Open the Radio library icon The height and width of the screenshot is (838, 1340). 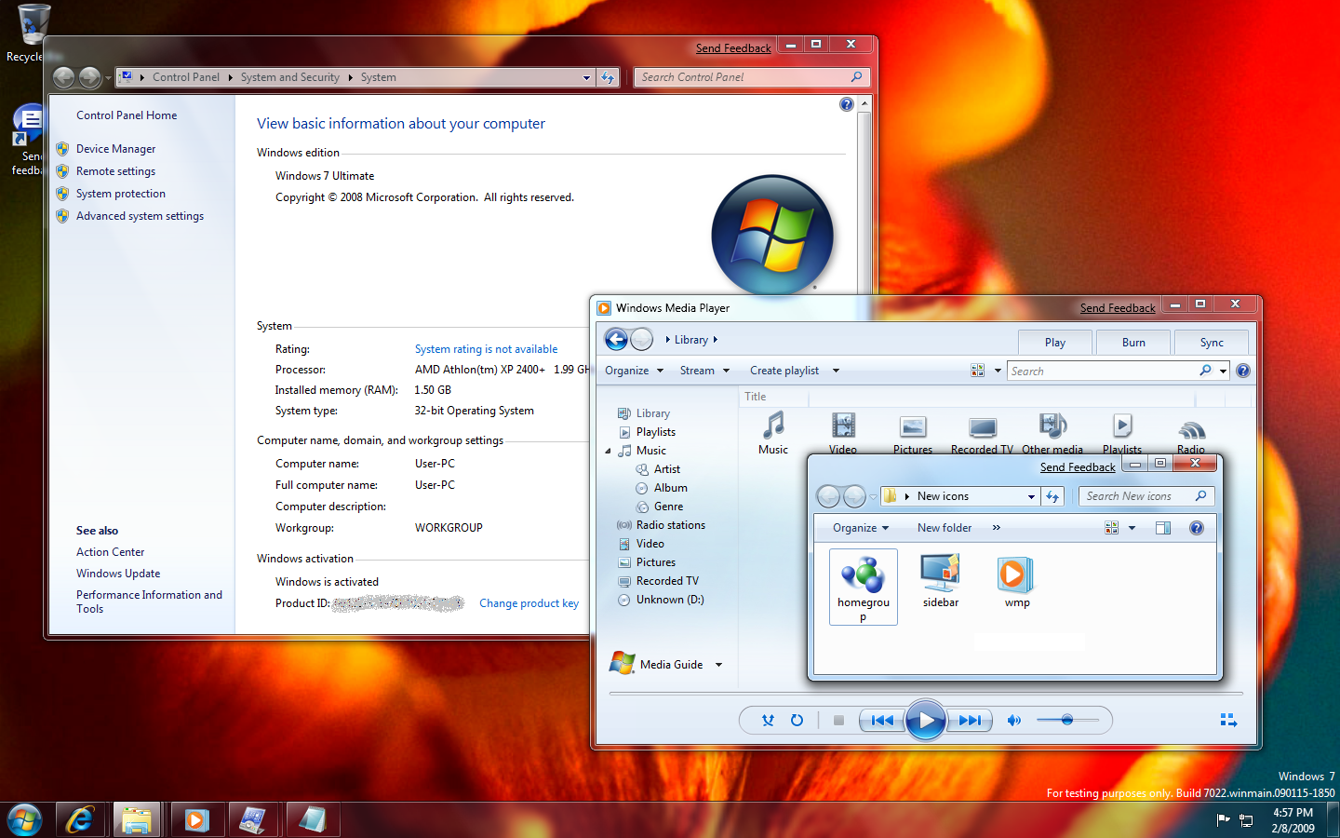click(x=1191, y=436)
